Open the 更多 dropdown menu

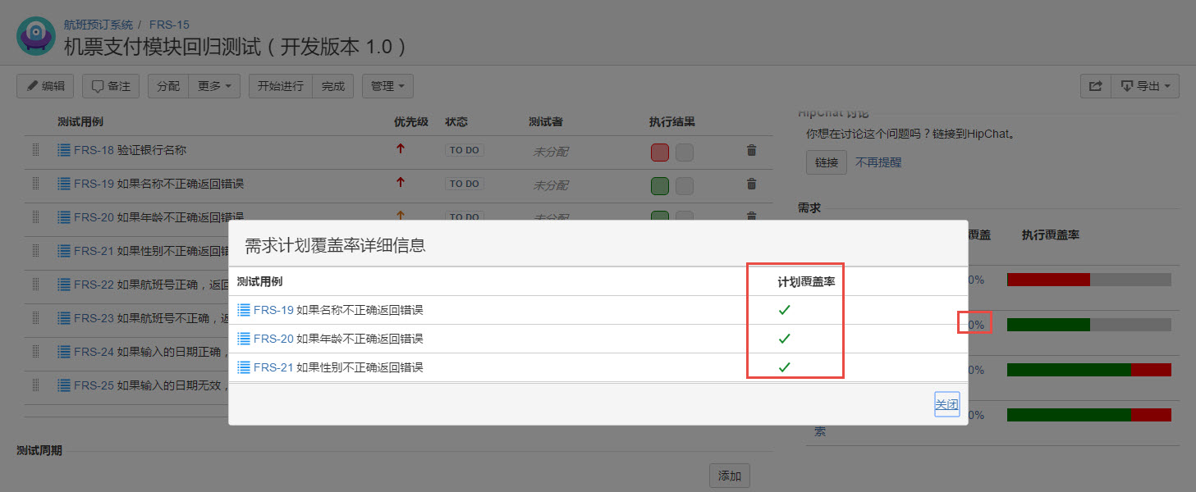[214, 86]
